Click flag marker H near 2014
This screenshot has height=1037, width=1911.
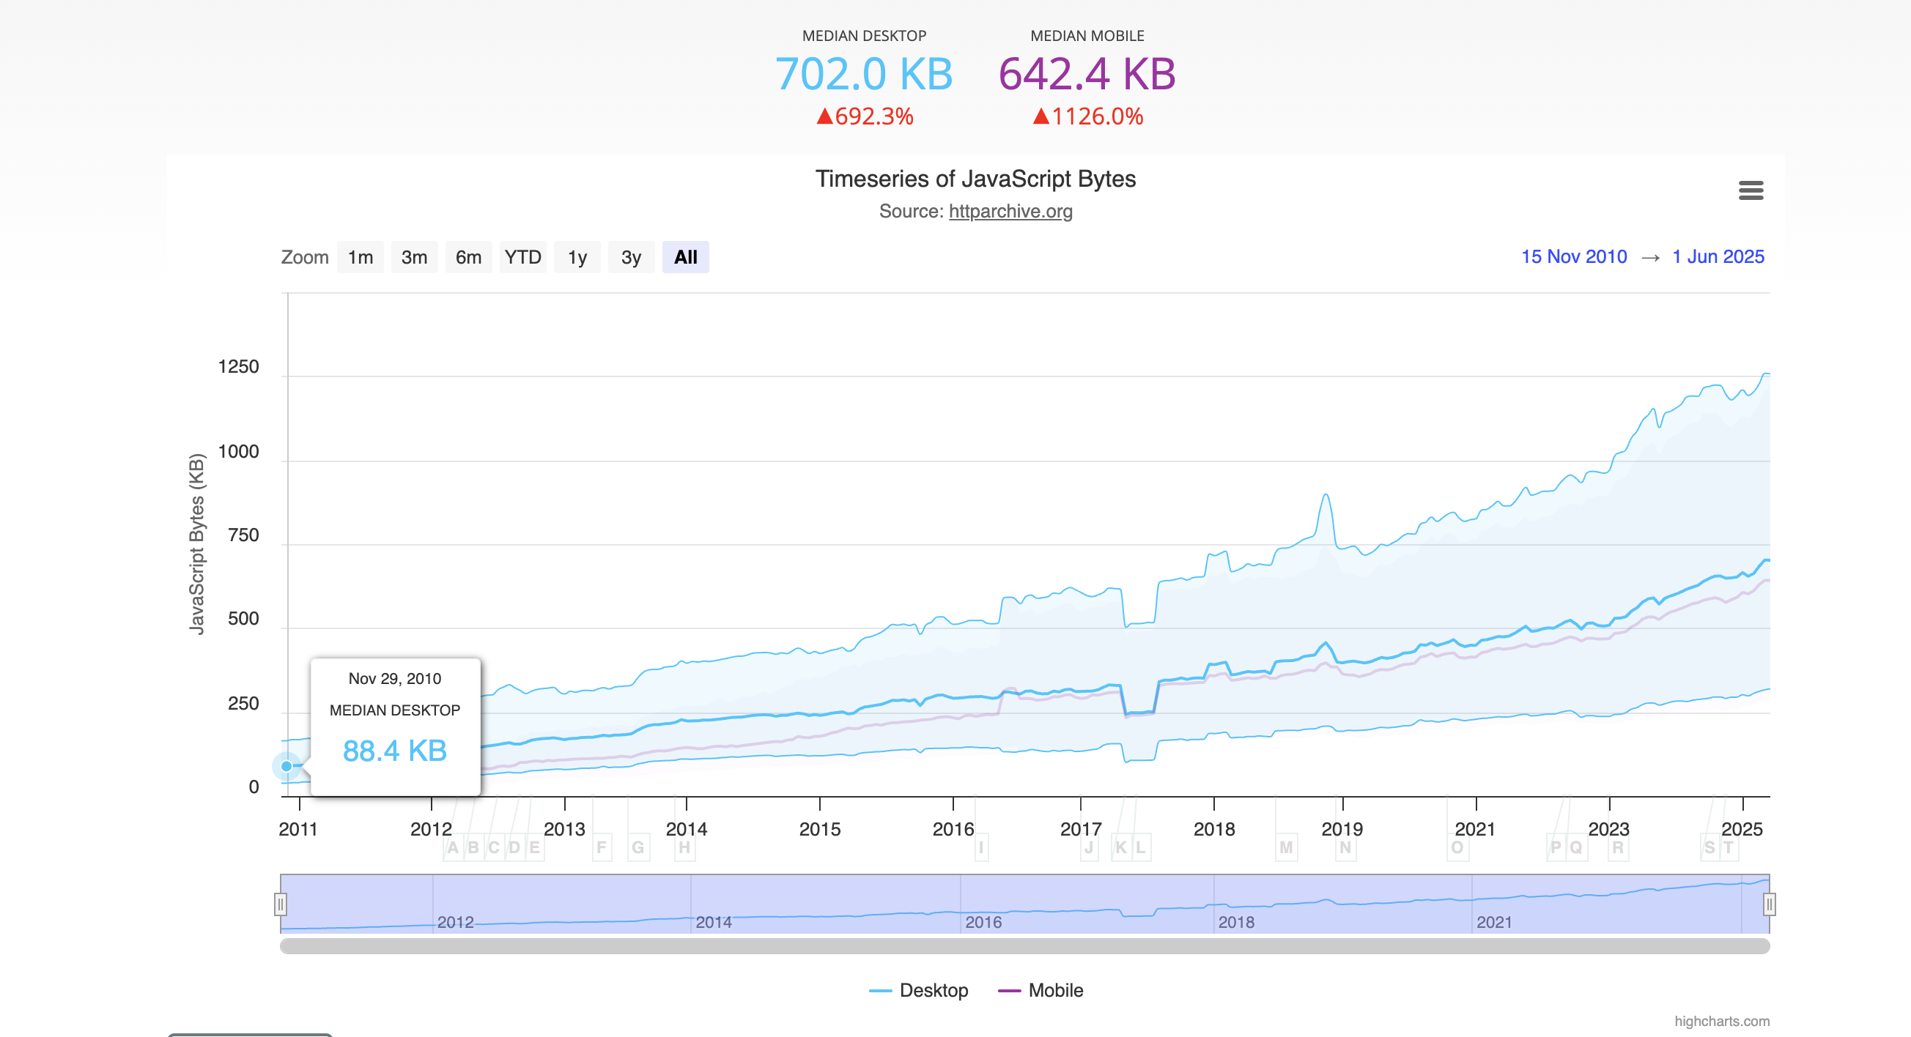684,847
